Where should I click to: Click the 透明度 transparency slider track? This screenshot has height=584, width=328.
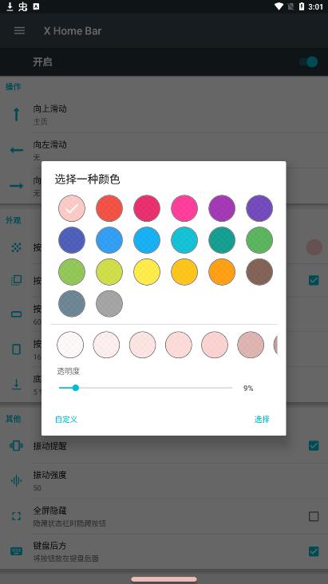coord(146,388)
